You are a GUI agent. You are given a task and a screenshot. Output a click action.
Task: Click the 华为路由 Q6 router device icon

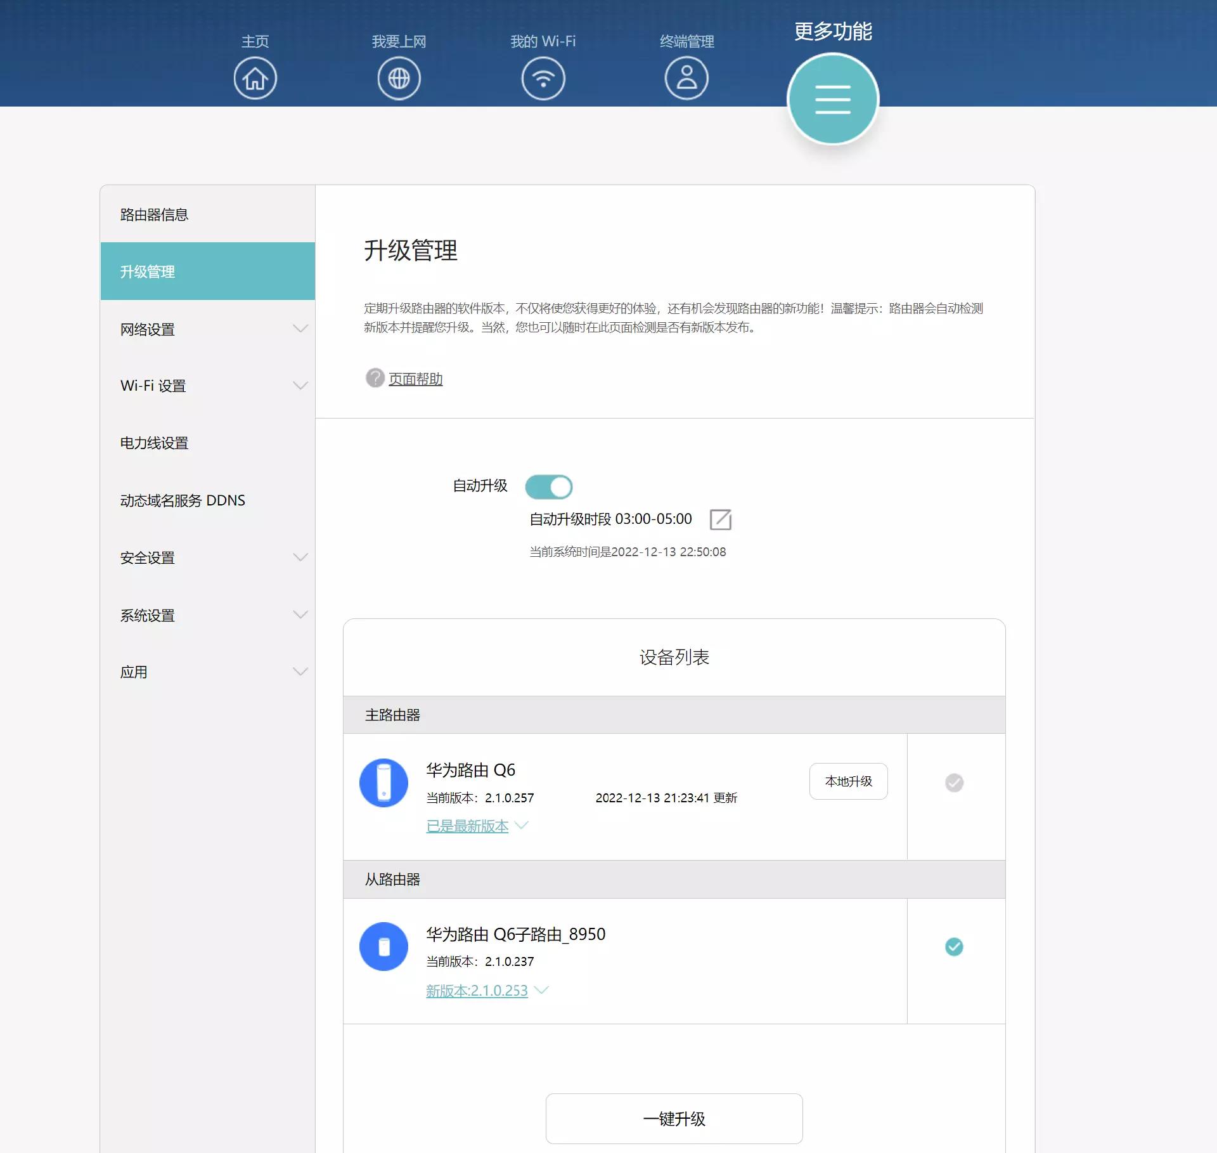(383, 783)
